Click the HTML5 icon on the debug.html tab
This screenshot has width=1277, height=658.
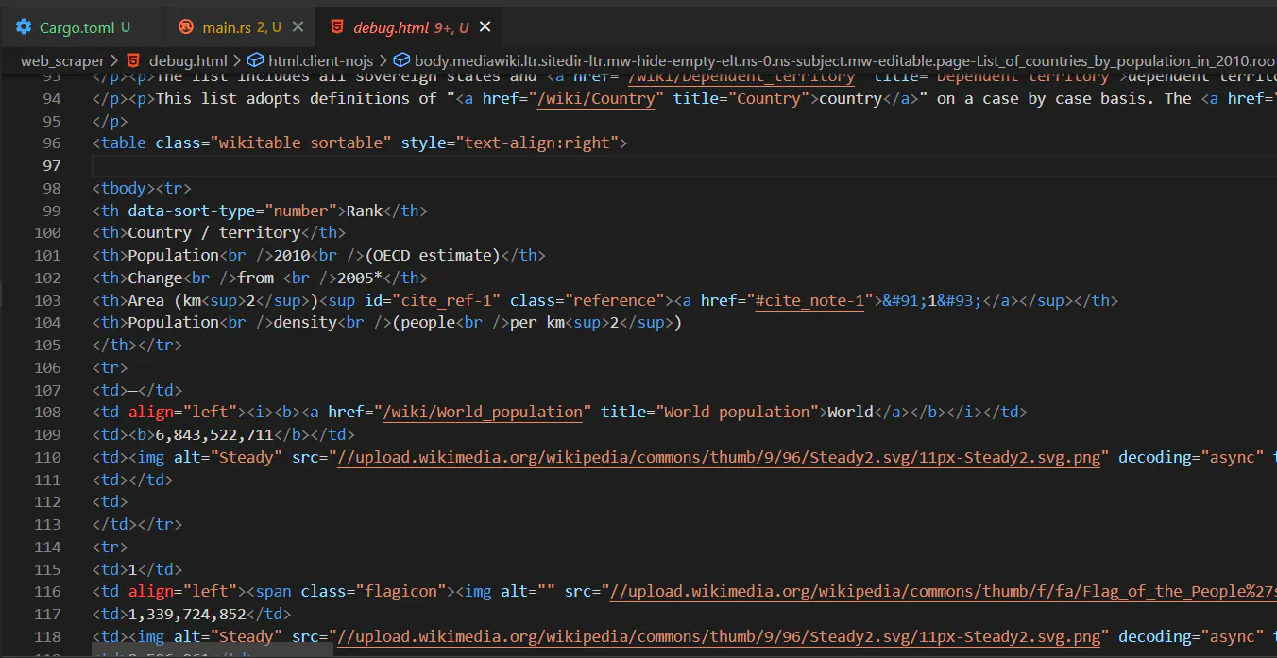(x=337, y=27)
